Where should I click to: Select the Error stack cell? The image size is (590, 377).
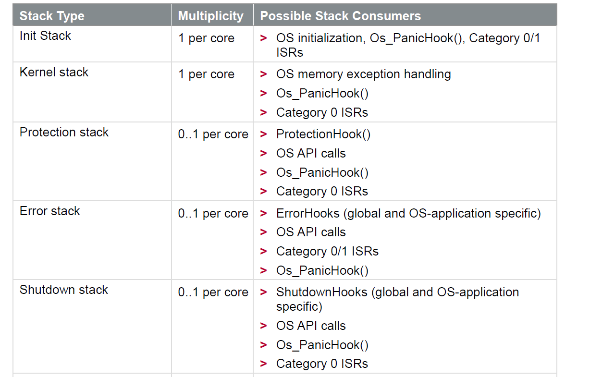coord(49,211)
